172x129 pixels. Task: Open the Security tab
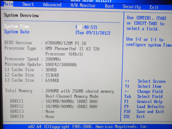pos(132,7)
